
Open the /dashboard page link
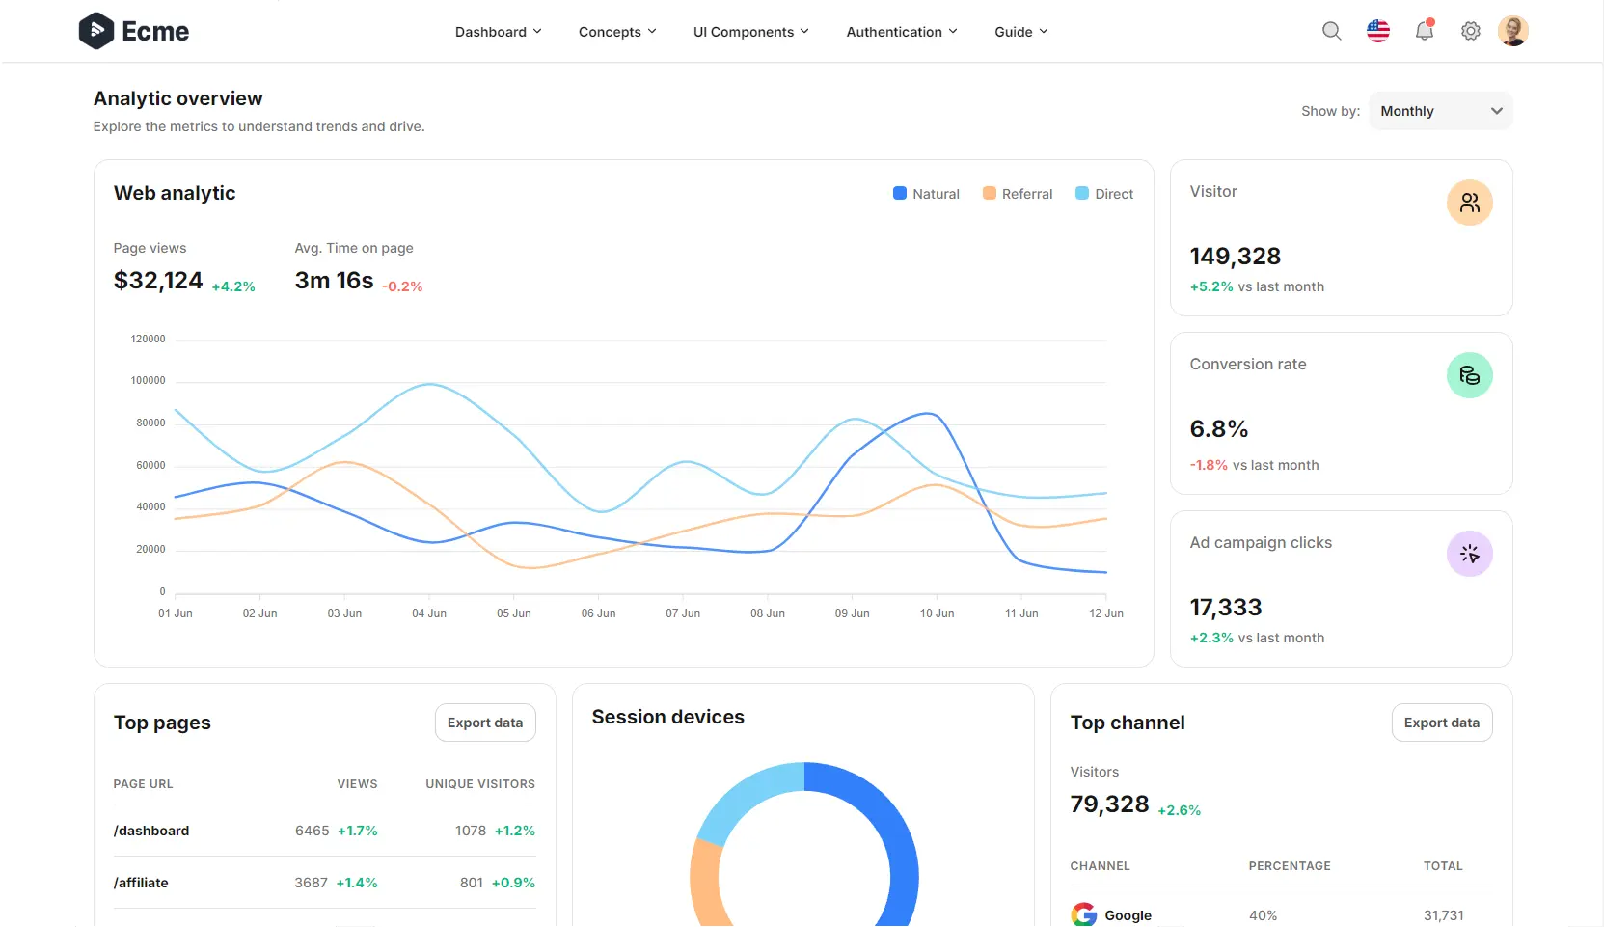(x=151, y=831)
